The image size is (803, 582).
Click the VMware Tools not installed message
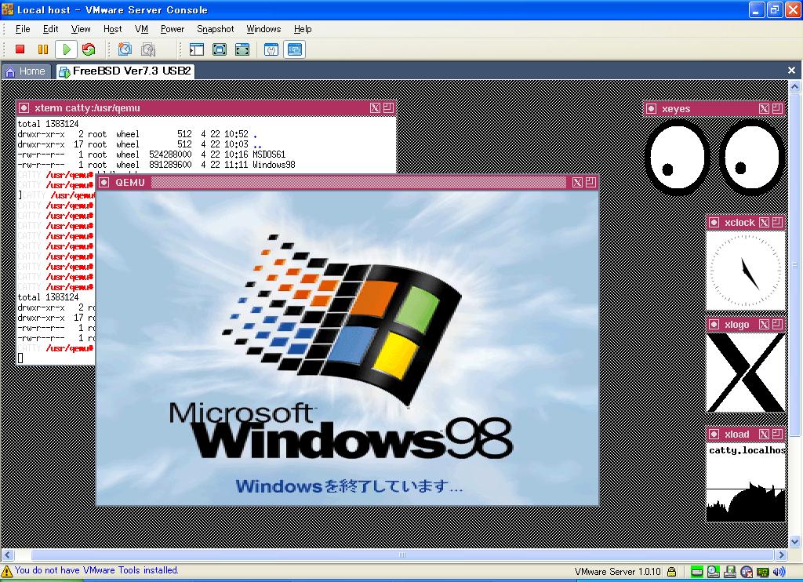click(96, 570)
